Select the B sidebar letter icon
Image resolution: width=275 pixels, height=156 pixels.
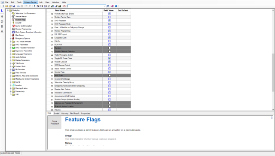[2, 27]
